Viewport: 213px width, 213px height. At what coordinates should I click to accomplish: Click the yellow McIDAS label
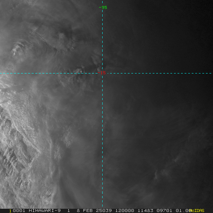(x=197, y=211)
